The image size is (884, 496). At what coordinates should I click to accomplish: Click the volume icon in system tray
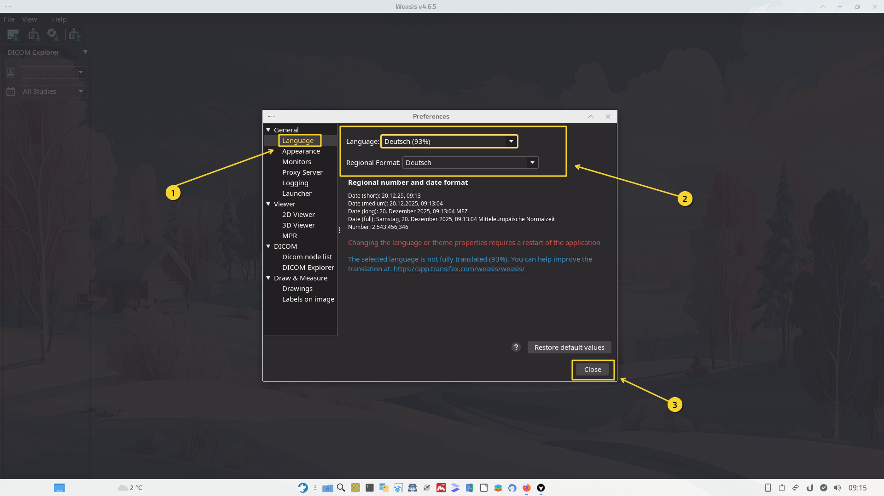point(837,488)
